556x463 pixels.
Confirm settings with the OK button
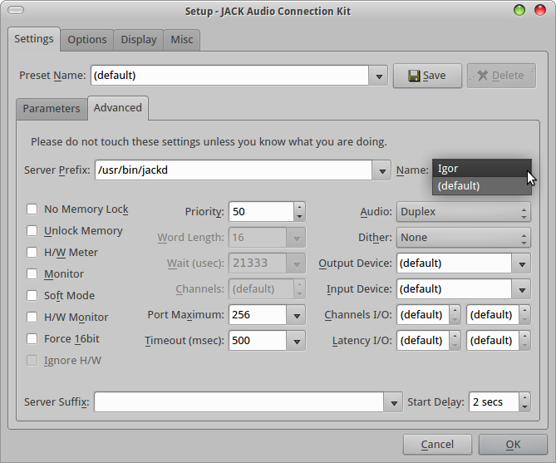[x=513, y=444]
